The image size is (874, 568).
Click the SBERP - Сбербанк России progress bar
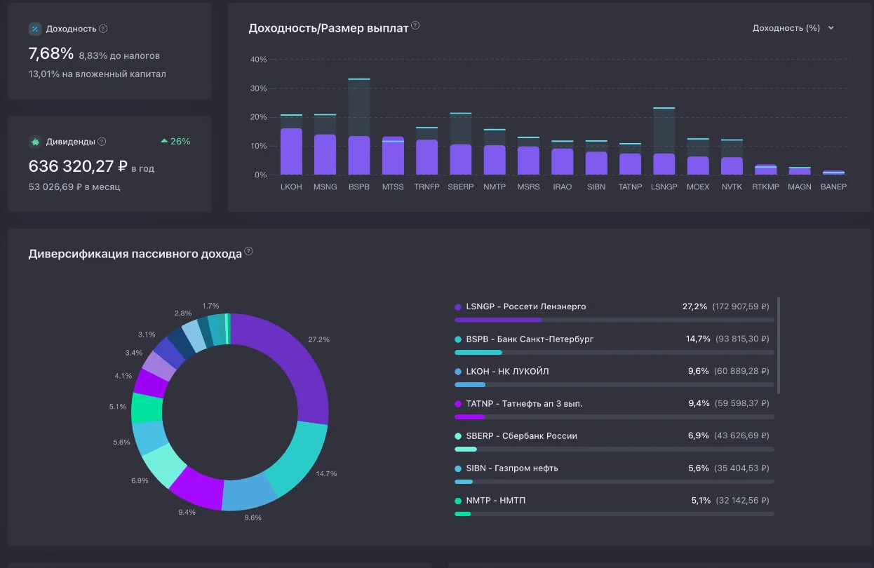(x=614, y=449)
